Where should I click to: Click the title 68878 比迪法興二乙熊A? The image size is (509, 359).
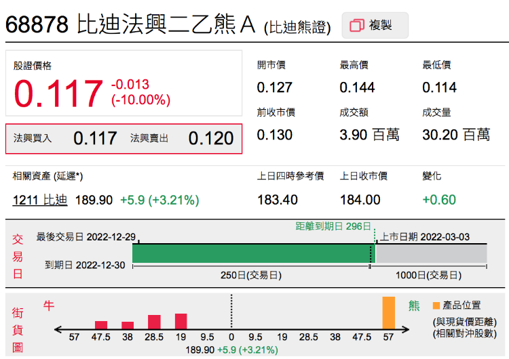(x=130, y=24)
